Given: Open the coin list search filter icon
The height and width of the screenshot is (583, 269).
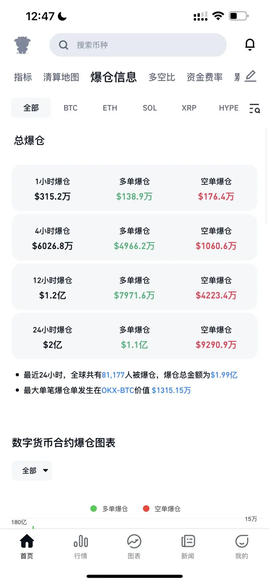Looking at the screenshot, I should point(254,108).
